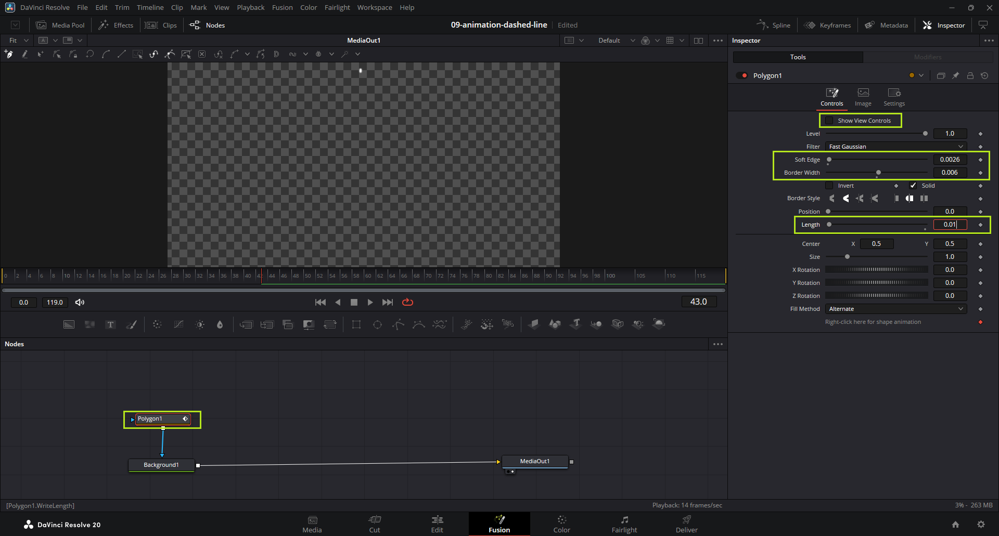Screen dimensions: 999x536
Task: Click the loop playback icon
Action: coord(407,302)
